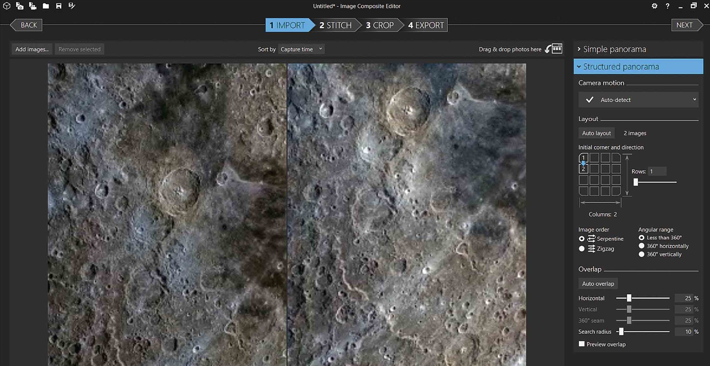Click New Panorama From Video icon

click(33, 6)
